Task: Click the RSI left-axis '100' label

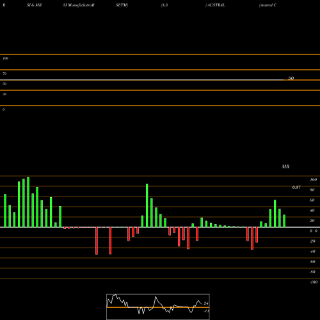Action: click(x=5, y=58)
